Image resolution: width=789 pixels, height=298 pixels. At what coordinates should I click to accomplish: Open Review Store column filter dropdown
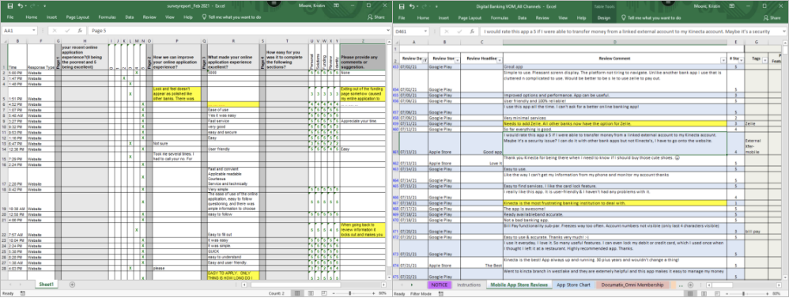pyautogui.click(x=457, y=60)
